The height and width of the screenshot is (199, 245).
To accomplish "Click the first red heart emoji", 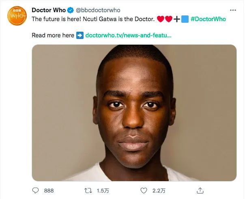I will pos(160,19).
